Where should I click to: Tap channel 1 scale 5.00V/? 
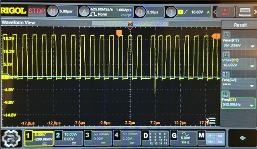click(x=40, y=135)
